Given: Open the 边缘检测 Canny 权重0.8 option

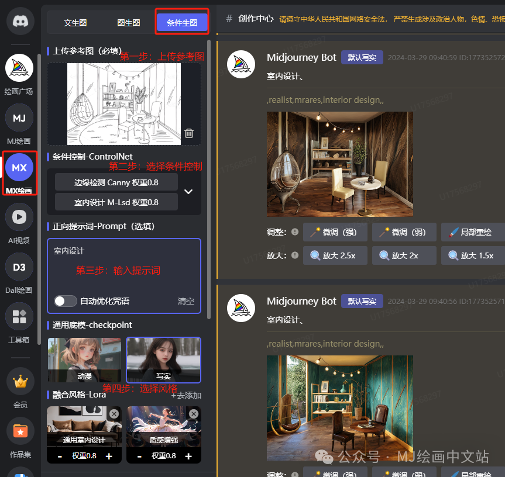Looking at the screenshot, I should tap(115, 182).
